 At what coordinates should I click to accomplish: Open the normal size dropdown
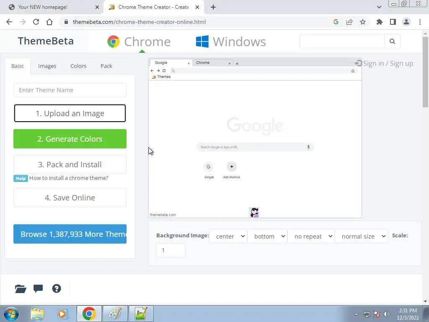click(x=362, y=236)
